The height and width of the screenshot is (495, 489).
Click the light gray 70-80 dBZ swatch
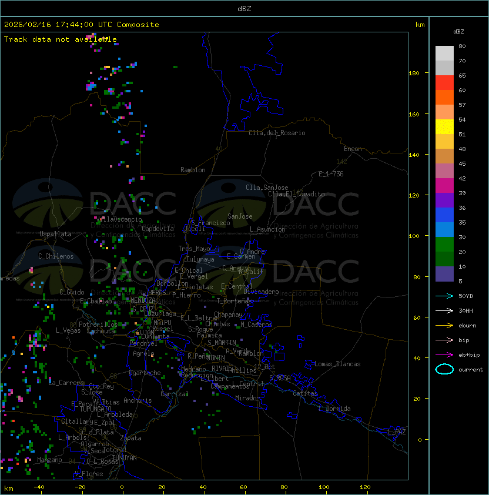444,53
